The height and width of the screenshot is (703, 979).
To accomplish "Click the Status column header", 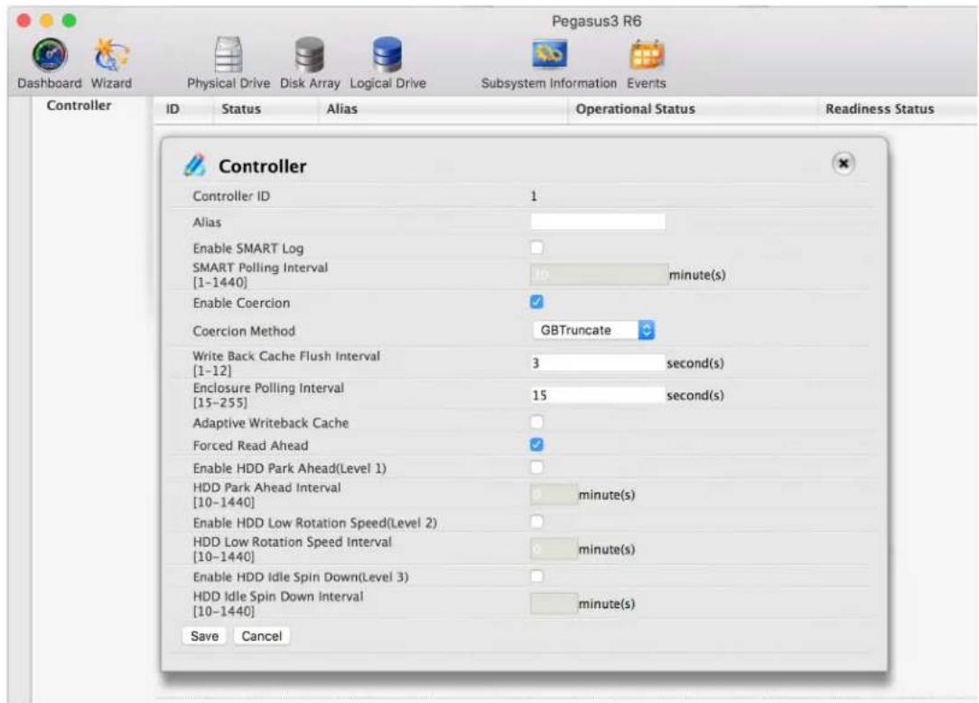I will pyautogui.click(x=241, y=108).
